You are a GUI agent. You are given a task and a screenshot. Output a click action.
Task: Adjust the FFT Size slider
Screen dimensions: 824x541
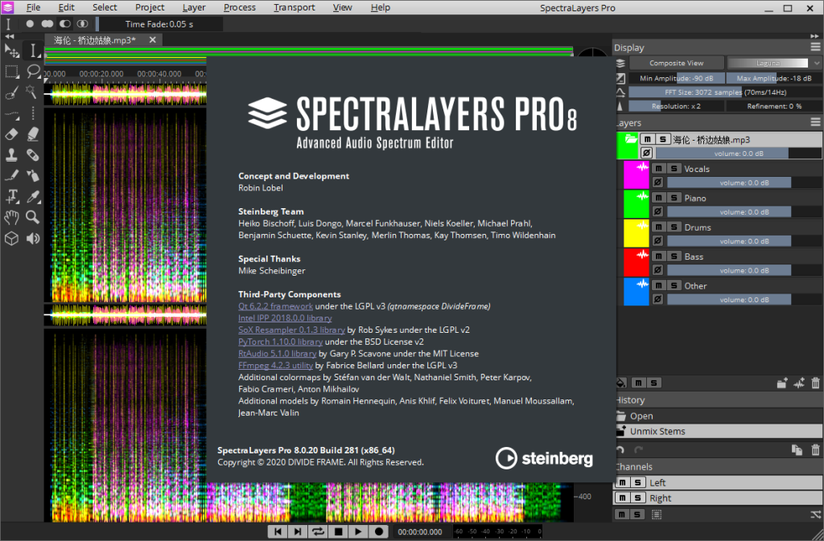pos(725,92)
